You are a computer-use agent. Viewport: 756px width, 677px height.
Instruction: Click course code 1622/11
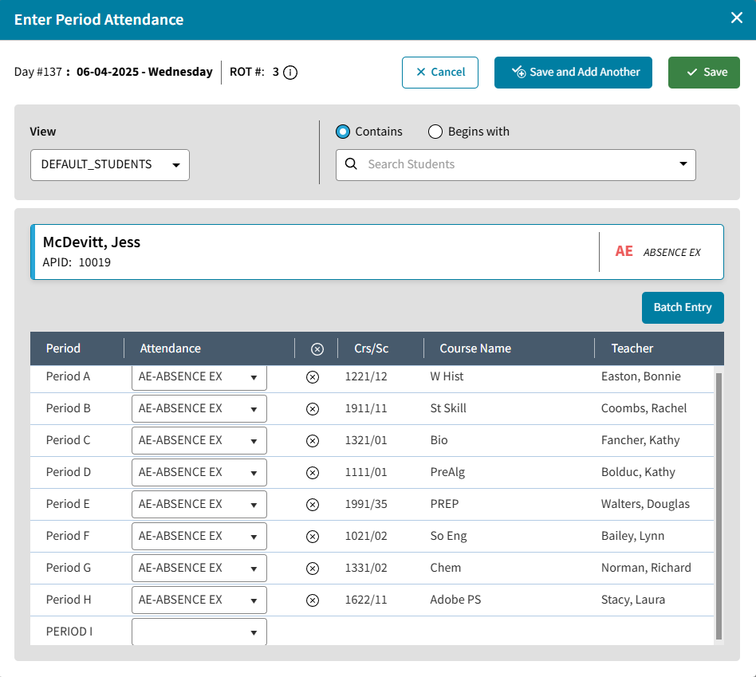pos(366,600)
